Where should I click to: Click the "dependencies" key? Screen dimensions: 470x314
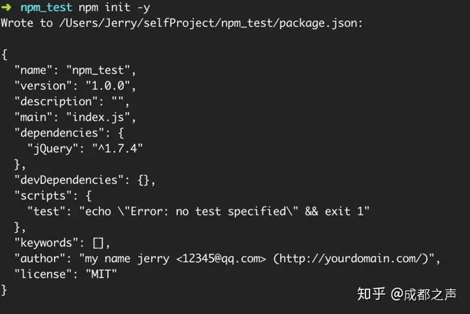pos(59,133)
